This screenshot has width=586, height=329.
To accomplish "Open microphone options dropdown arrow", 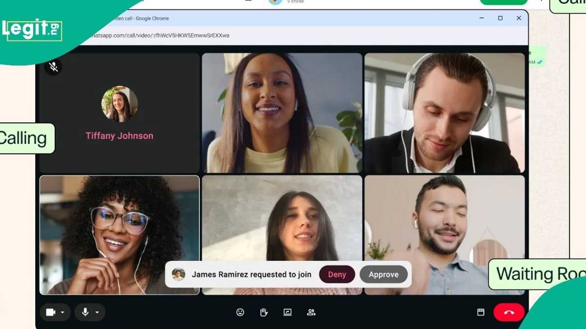I will tap(97, 313).
